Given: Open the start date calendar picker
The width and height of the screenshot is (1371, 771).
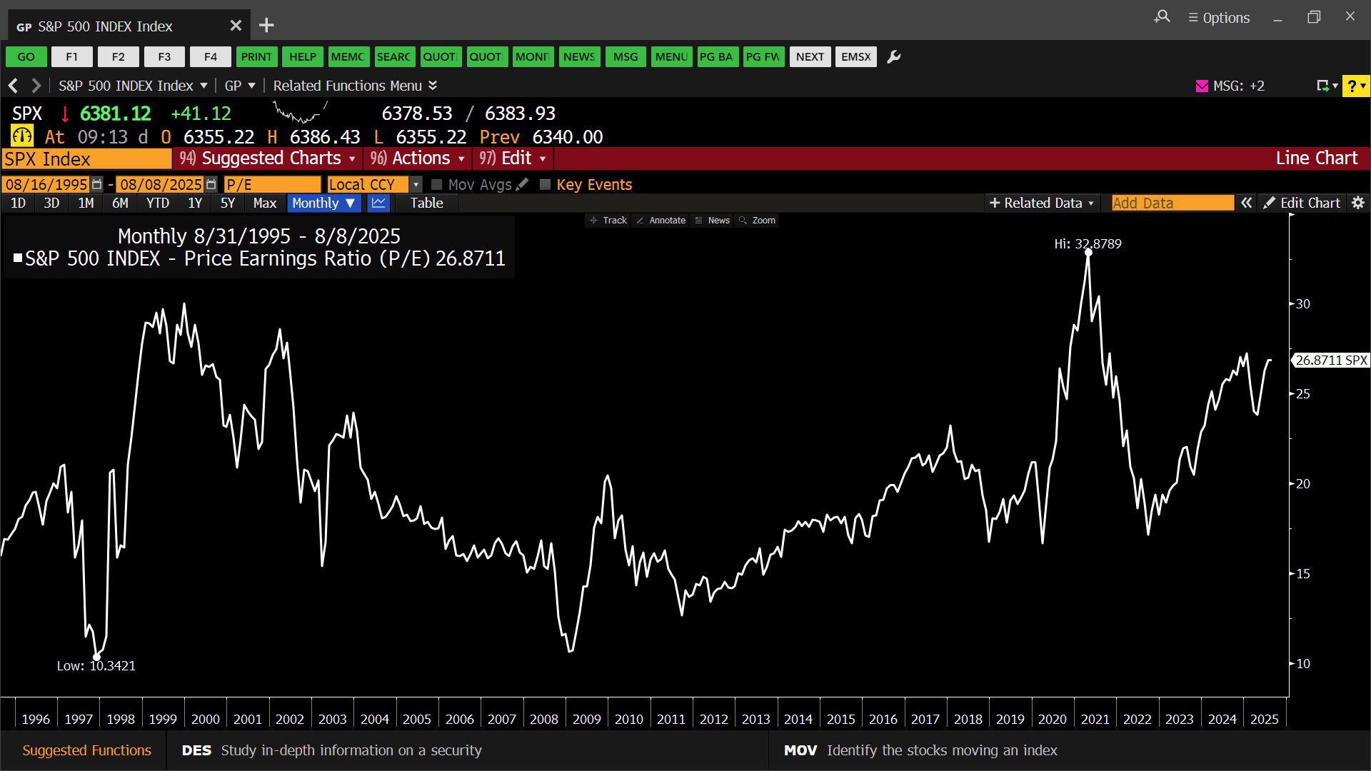Looking at the screenshot, I should [x=97, y=184].
